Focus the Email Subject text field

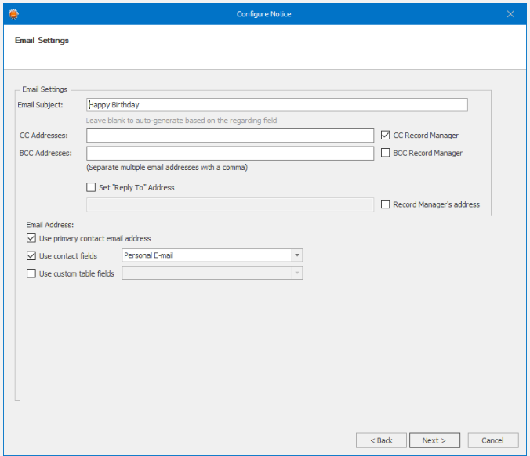point(277,105)
